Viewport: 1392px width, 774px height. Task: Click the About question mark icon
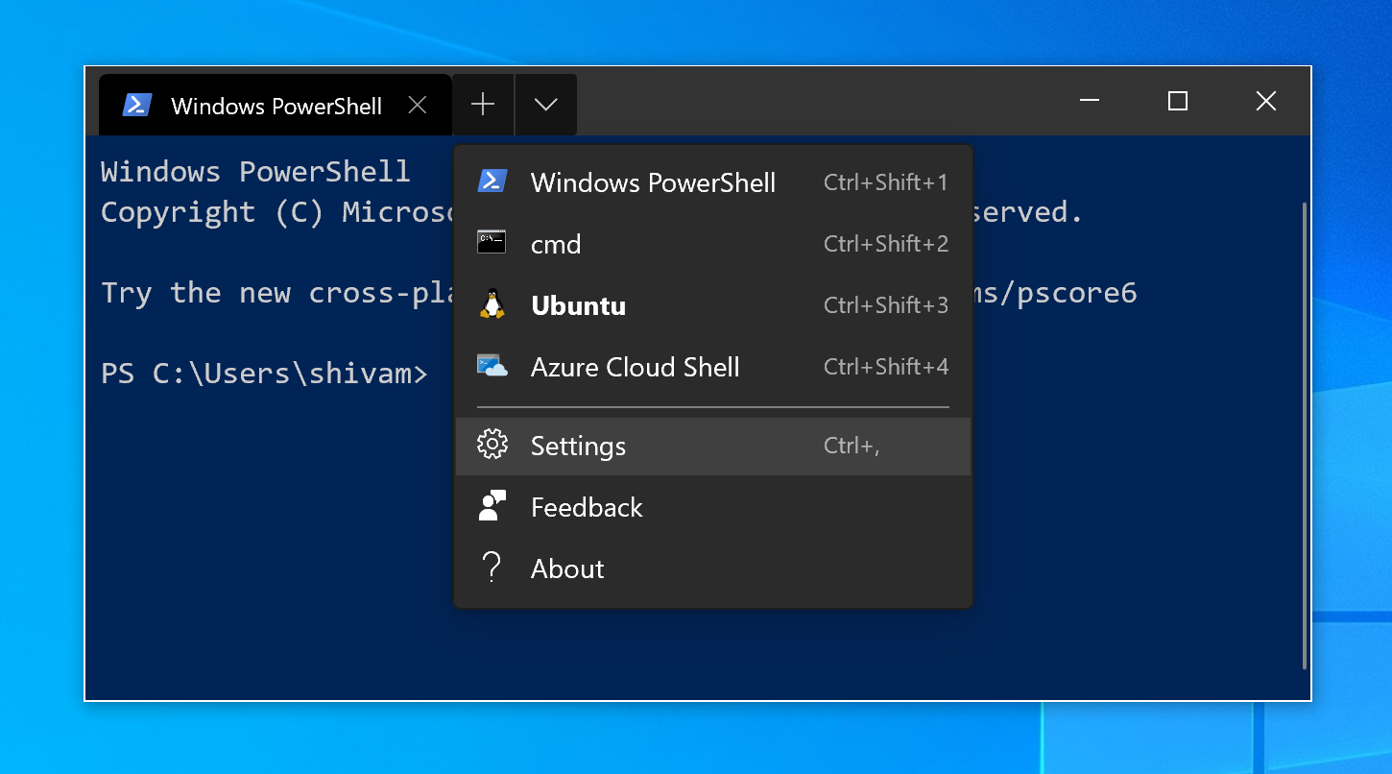[492, 568]
